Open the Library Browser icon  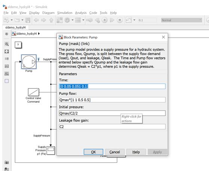60,20
